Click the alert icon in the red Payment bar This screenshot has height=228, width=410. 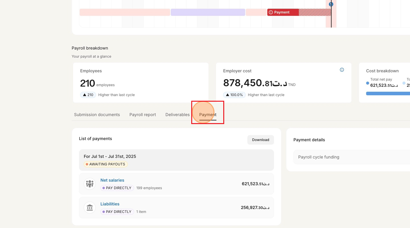271,12
